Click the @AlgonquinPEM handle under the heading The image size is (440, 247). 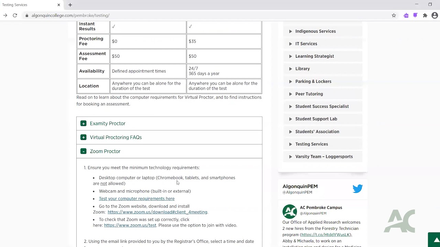click(x=297, y=192)
